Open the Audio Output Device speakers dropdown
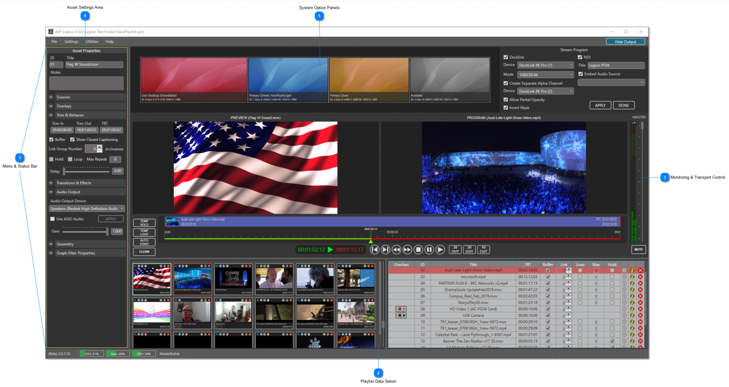 pyautogui.click(x=87, y=209)
